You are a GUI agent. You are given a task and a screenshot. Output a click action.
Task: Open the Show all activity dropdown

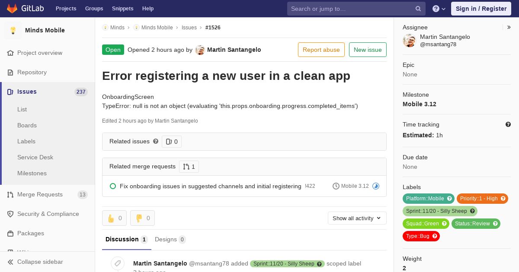coord(357,218)
